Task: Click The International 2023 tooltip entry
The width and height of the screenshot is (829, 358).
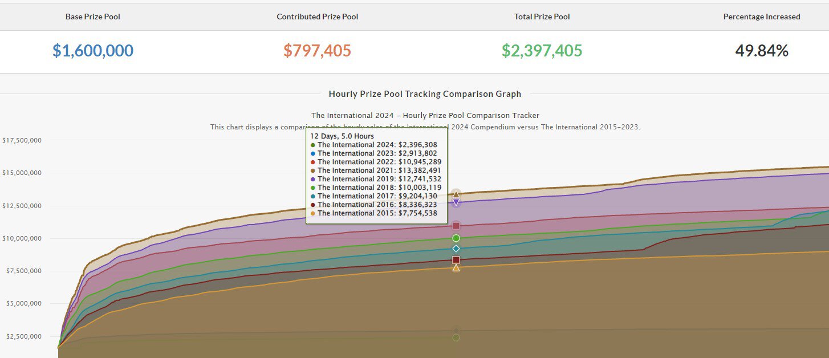Action: click(x=377, y=153)
